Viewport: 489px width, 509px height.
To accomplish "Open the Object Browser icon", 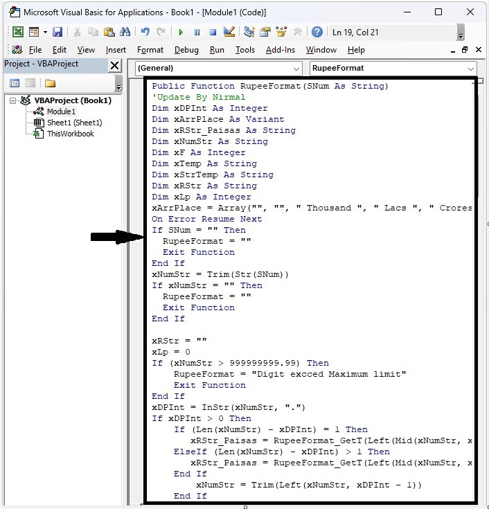I will point(281,32).
